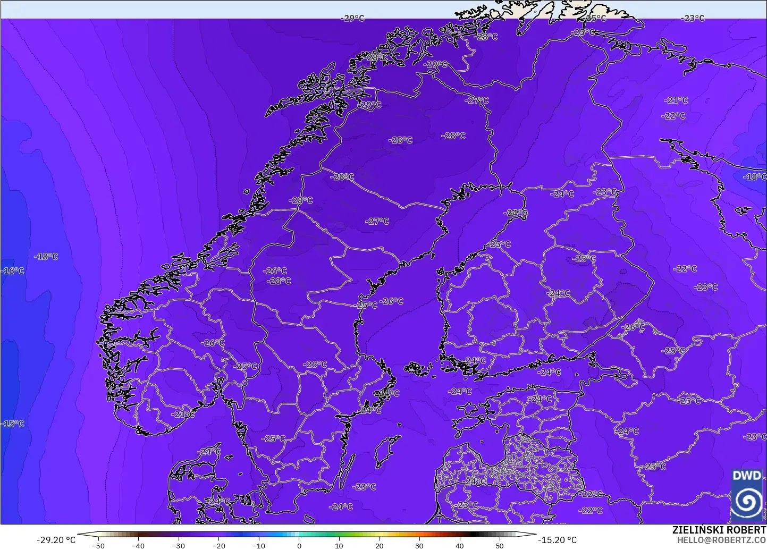
Task: Select the maximum value -15.20 °C
Action: pos(557,540)
